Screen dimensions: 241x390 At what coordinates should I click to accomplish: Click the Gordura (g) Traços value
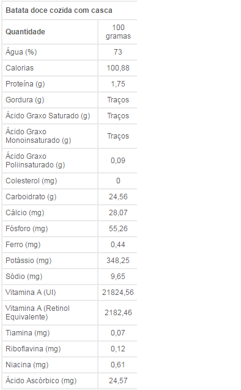[x=118, y=100]
